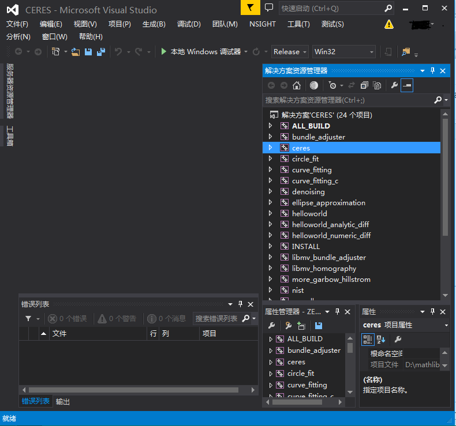Click the pending changes filter clock icon
The width and height of the screenshot is (456, 426).
pos(332,85)
